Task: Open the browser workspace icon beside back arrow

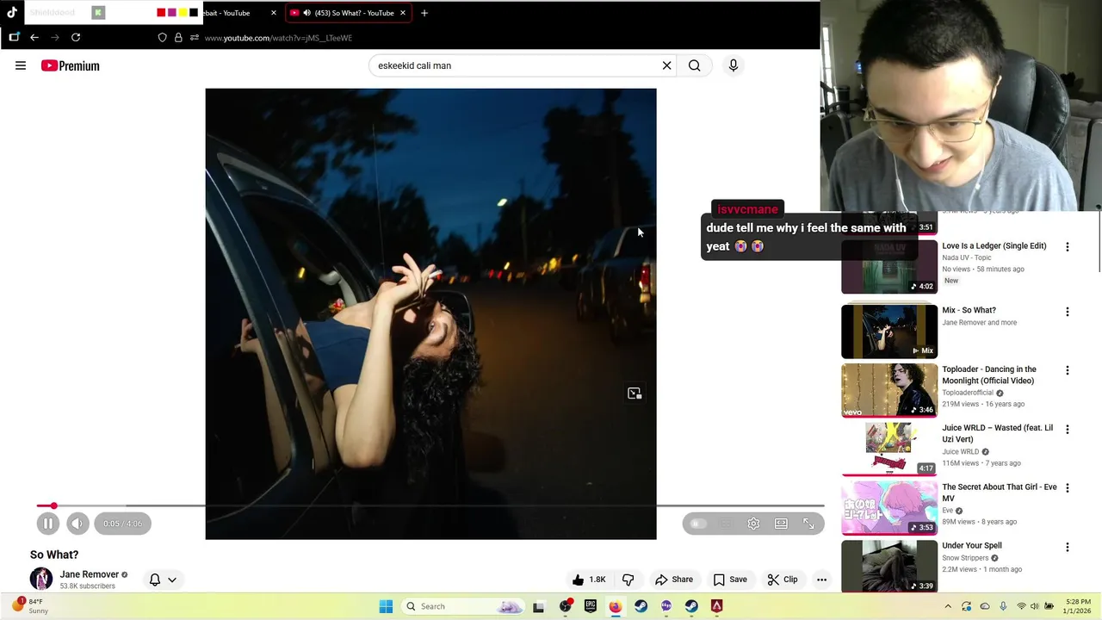Action: click(14, 37)
